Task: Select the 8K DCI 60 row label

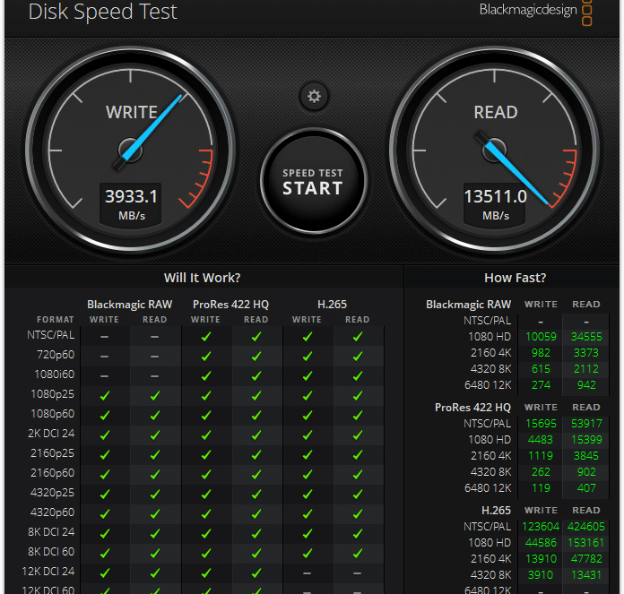Action: point(51,552)
